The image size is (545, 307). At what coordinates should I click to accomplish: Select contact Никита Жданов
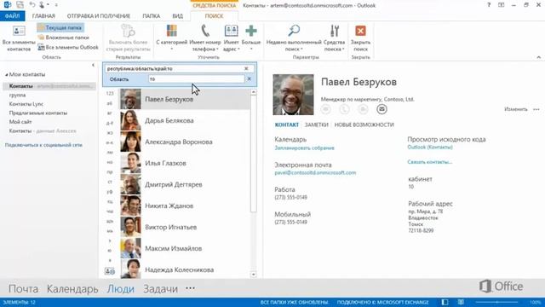[185, 206]
